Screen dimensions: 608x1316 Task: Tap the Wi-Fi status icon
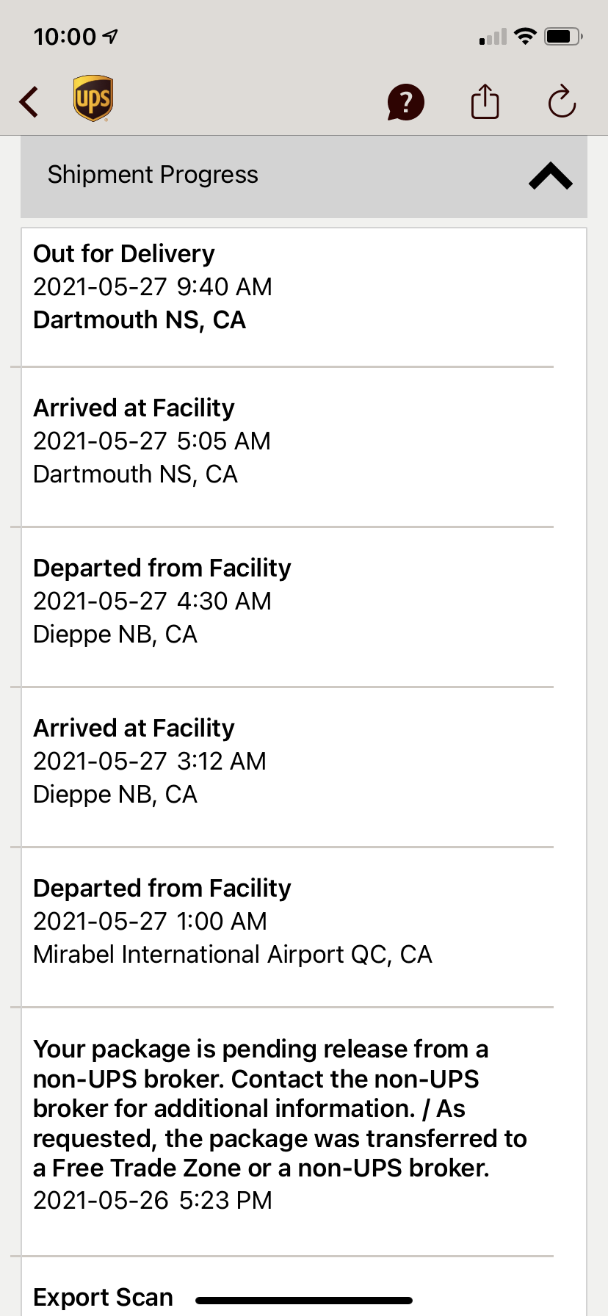click(525, 36)
